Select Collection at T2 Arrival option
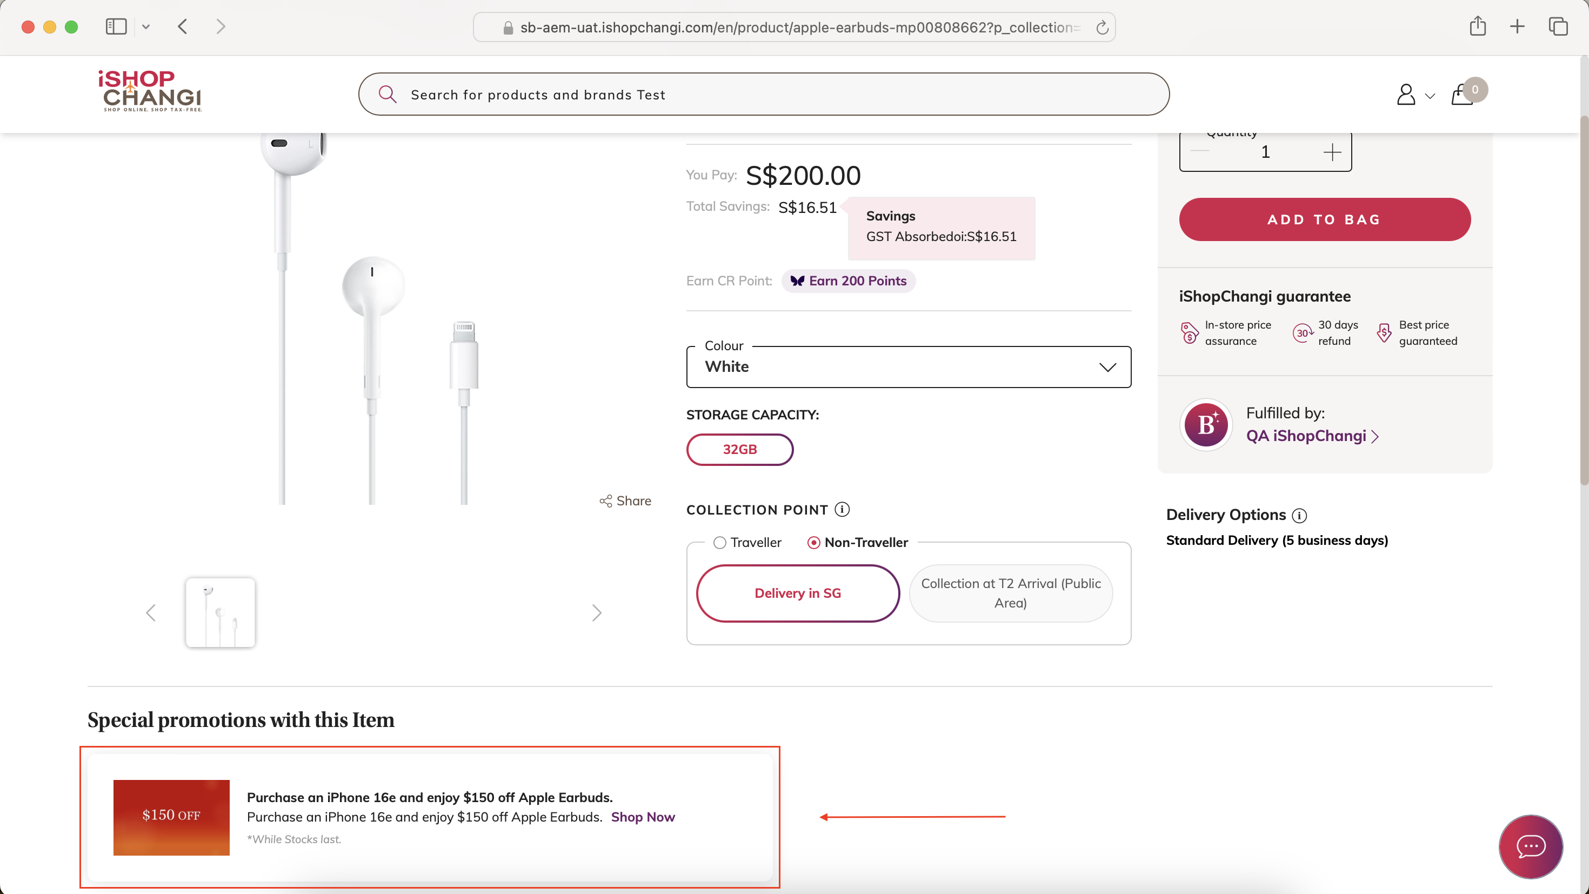 pyautogui.click(x=1010, y=593)
